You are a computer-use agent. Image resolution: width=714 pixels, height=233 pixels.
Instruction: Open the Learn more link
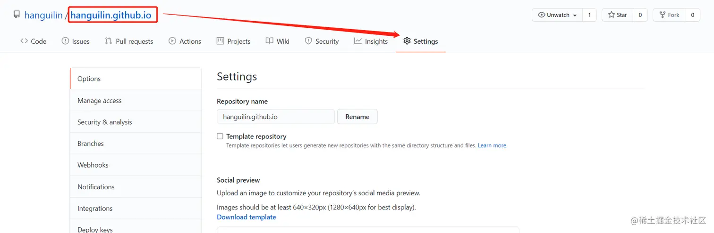(x=492, y=145)
